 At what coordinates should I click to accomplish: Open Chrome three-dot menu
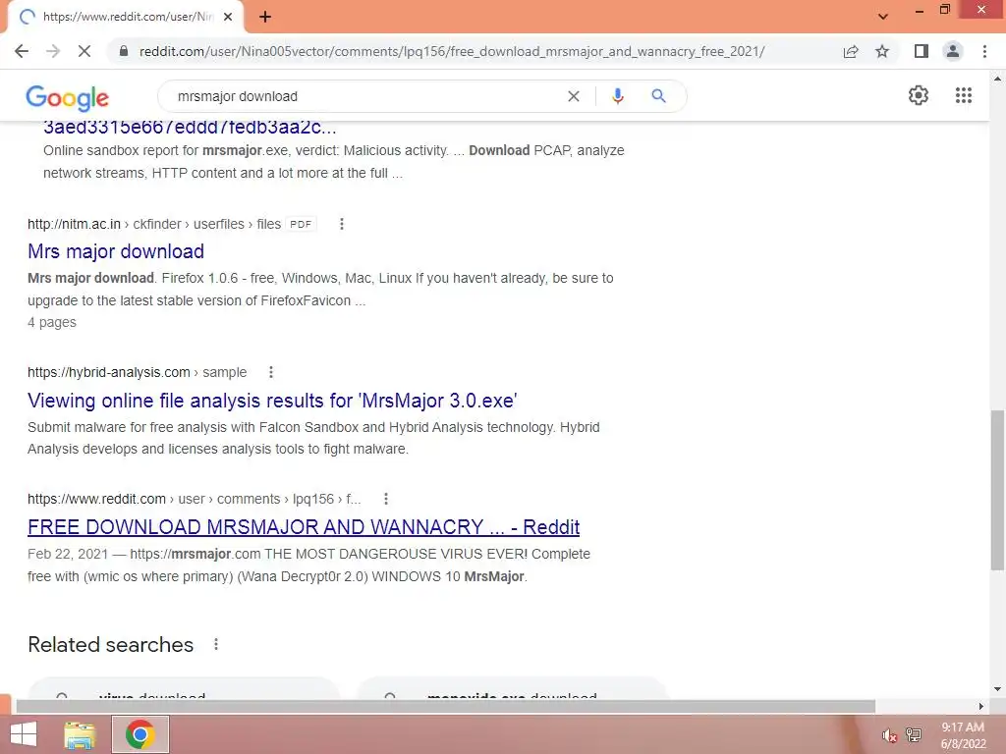click(x=984, y=51)
